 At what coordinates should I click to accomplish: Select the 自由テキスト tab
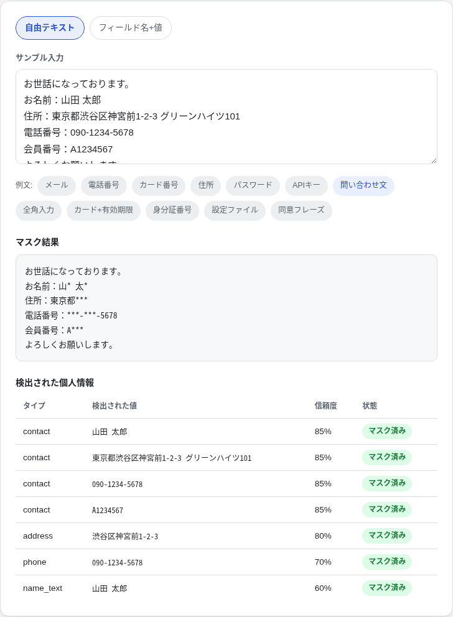(x=50, y=28)
